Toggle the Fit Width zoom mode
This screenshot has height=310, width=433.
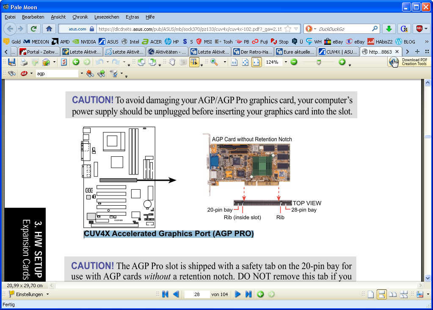[256, 62]
